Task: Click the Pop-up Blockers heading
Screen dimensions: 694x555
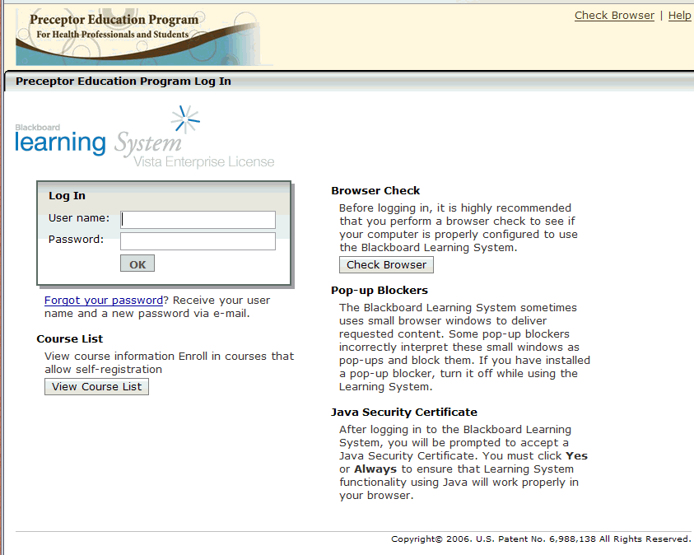Action: click(380, 291)
